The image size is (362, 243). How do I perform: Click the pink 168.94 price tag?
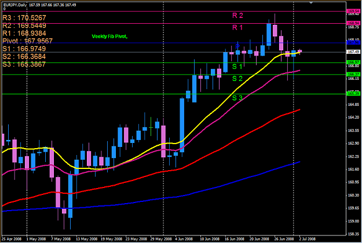(x=353, y=23)
